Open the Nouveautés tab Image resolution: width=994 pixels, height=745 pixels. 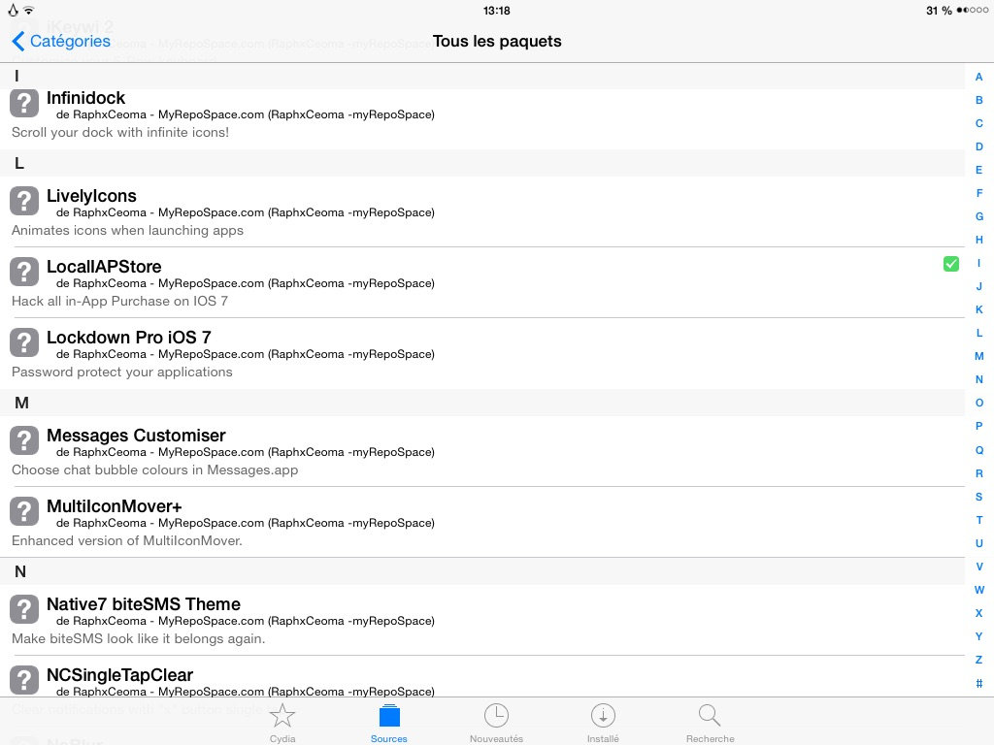(496, 722)
